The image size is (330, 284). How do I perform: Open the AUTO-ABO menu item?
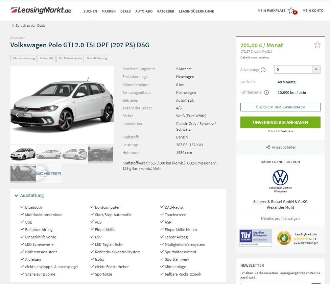pos(144,11)
